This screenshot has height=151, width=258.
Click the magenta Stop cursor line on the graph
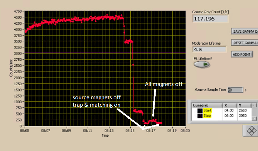[105, 52]
